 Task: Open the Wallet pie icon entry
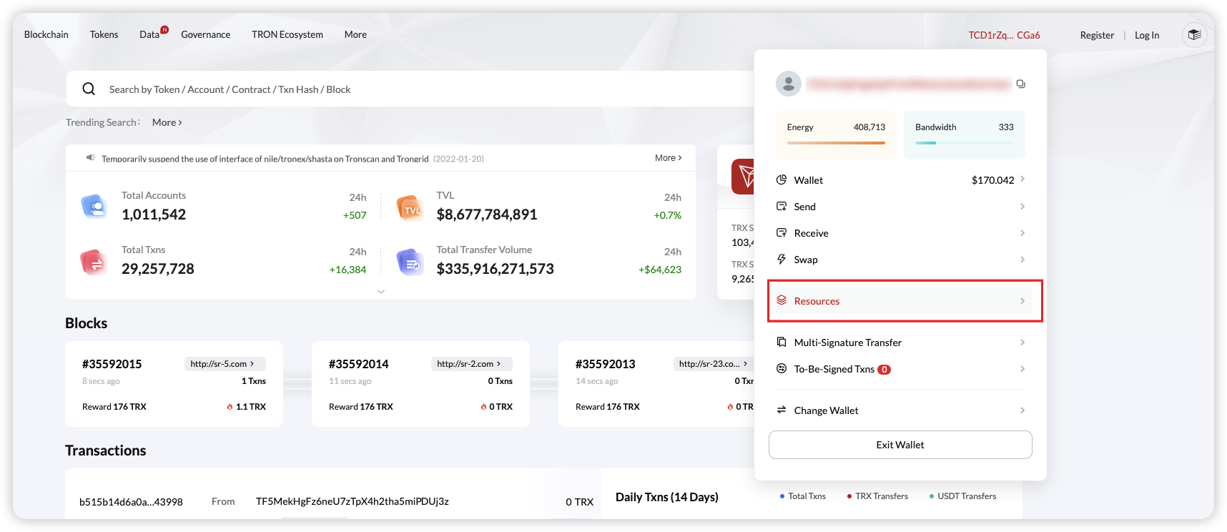pyautogui.click(x=782, y=179)
